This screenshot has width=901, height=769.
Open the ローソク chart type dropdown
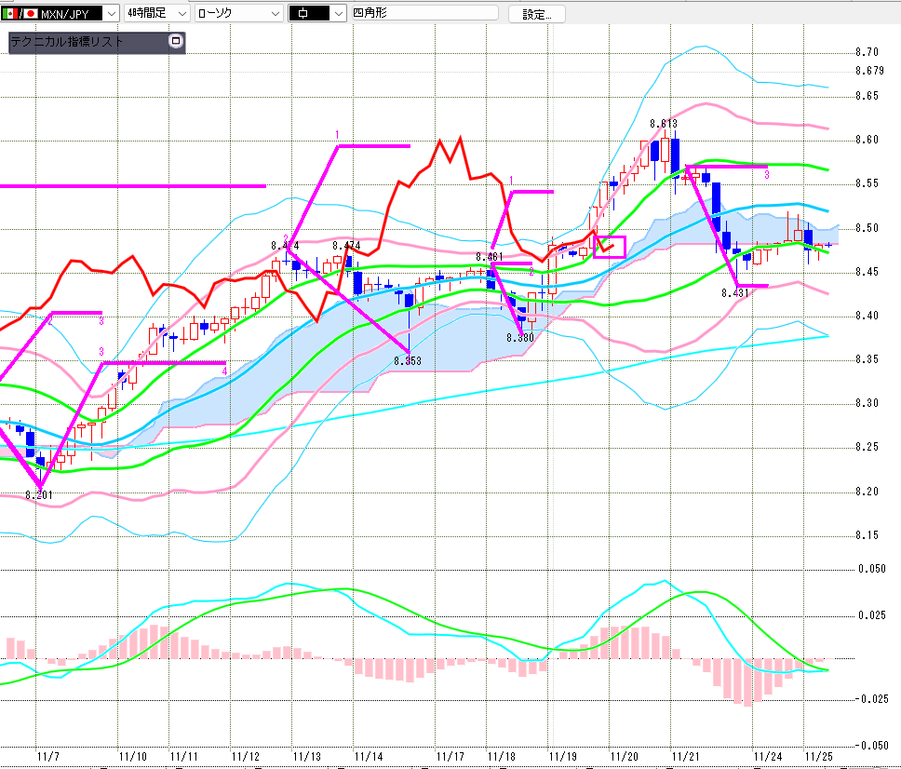(x=274, y=14)
